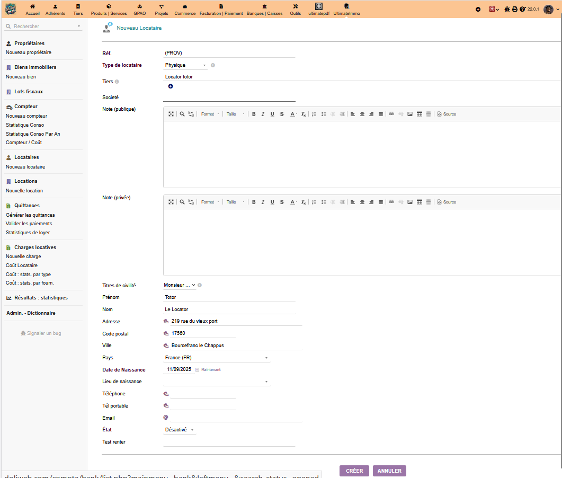The width and height of the screenshot is (562, 478).
Task: Click the print icon in top bar
Action: (x=514, y=9)
